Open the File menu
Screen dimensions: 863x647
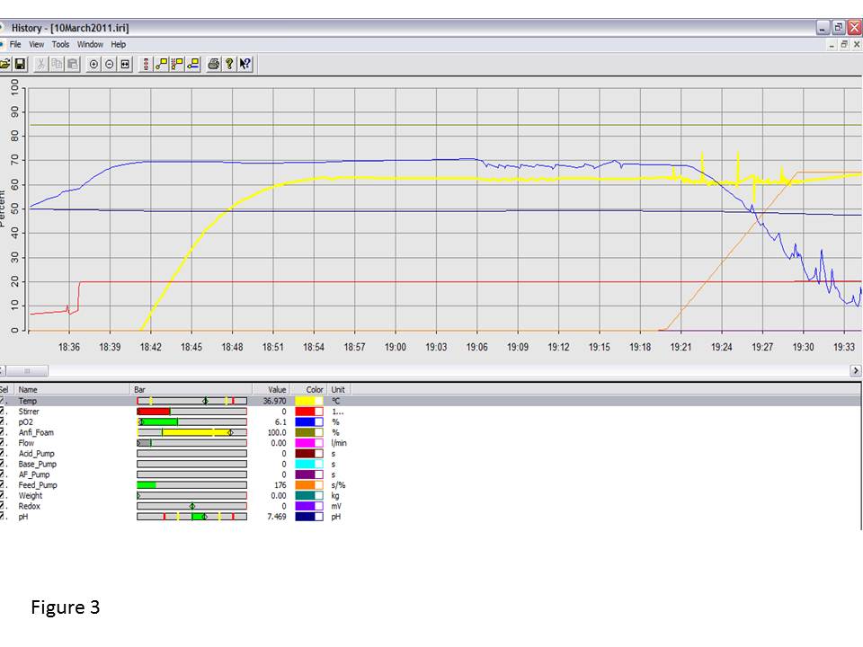15,44
